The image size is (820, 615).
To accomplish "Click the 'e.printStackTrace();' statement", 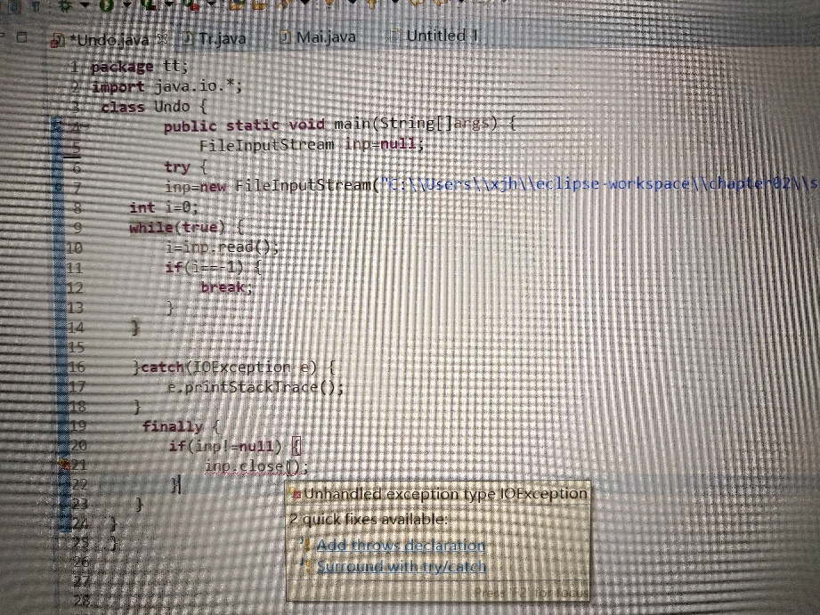I will point(256,387).
